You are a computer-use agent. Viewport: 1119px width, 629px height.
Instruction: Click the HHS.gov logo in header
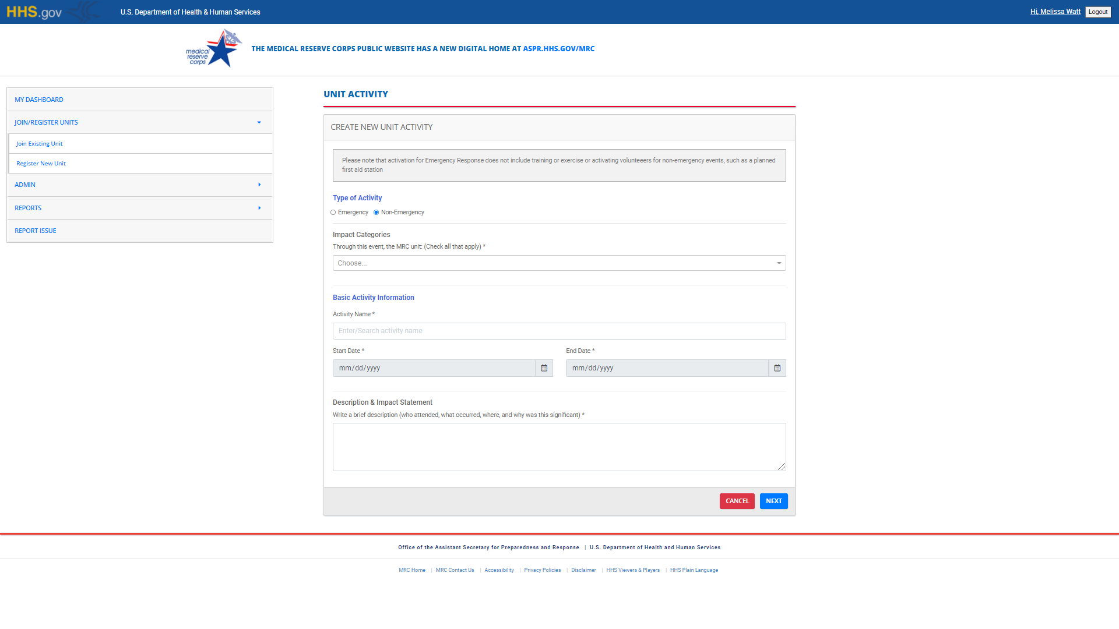pos(34,12)
